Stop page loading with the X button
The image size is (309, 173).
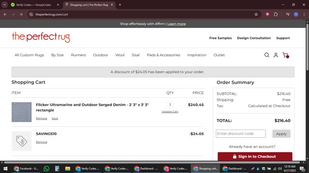(x=21, y=14)
